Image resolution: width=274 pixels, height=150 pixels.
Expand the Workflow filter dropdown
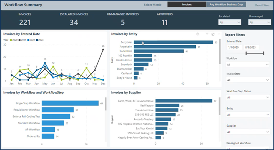pos(248,65)
